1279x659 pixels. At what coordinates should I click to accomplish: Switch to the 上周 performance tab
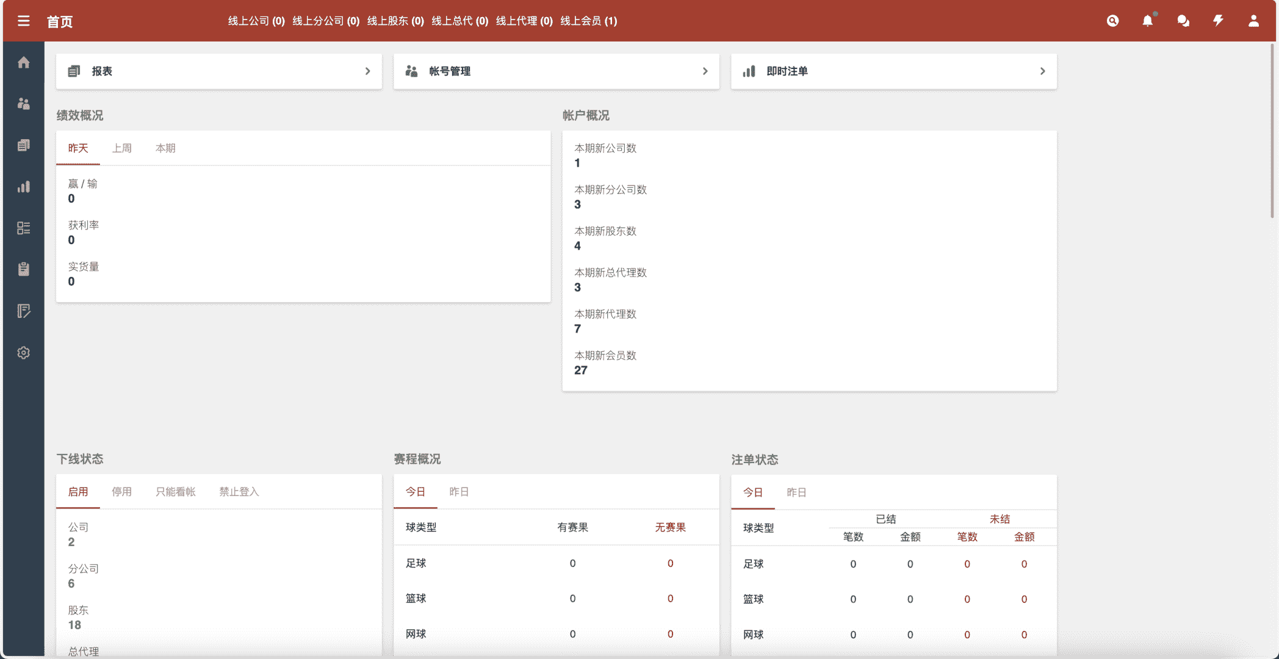click(122, 148)
